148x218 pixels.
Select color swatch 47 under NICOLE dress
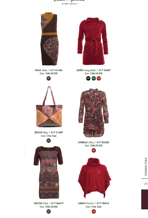(x=49, y=211)
